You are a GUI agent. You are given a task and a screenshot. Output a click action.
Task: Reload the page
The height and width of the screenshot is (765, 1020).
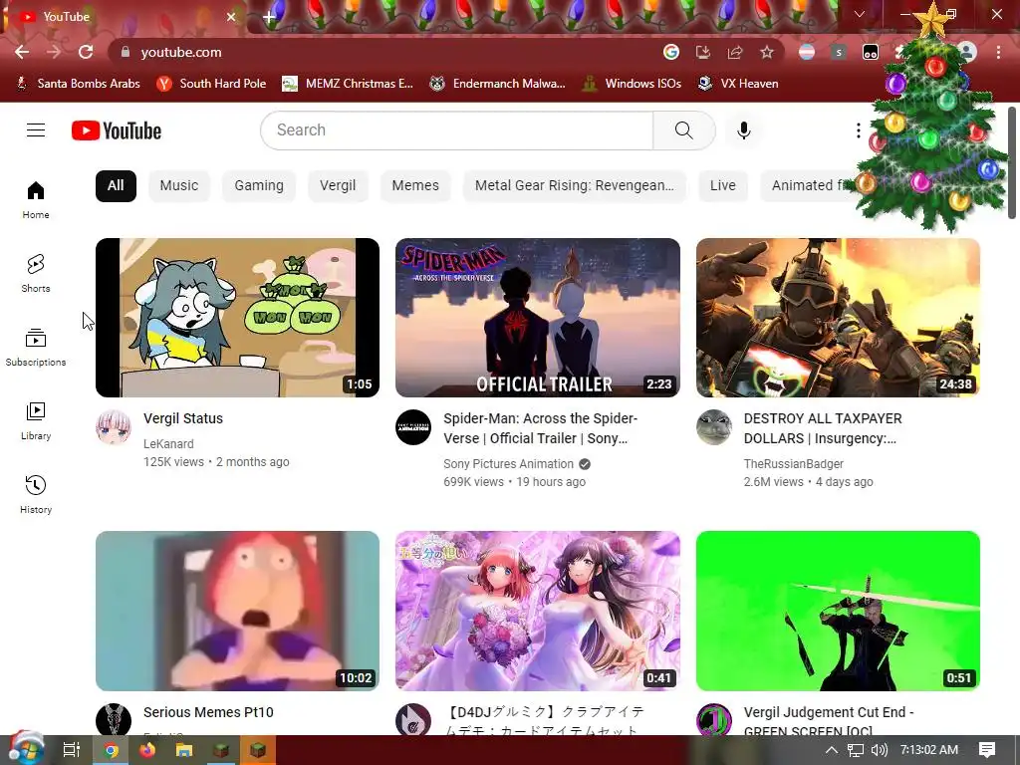tap(86, 52)
